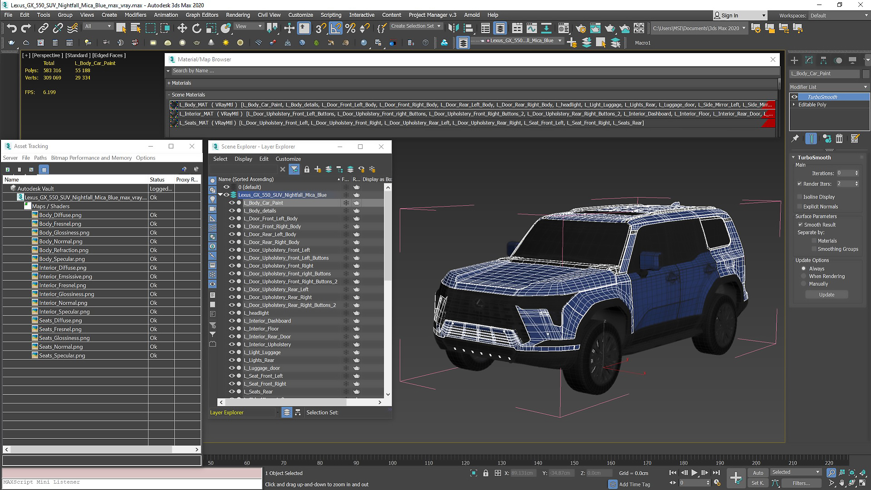Activate the Select and Rotate tool
871x490 pixels.
click(x=196, y=28)
